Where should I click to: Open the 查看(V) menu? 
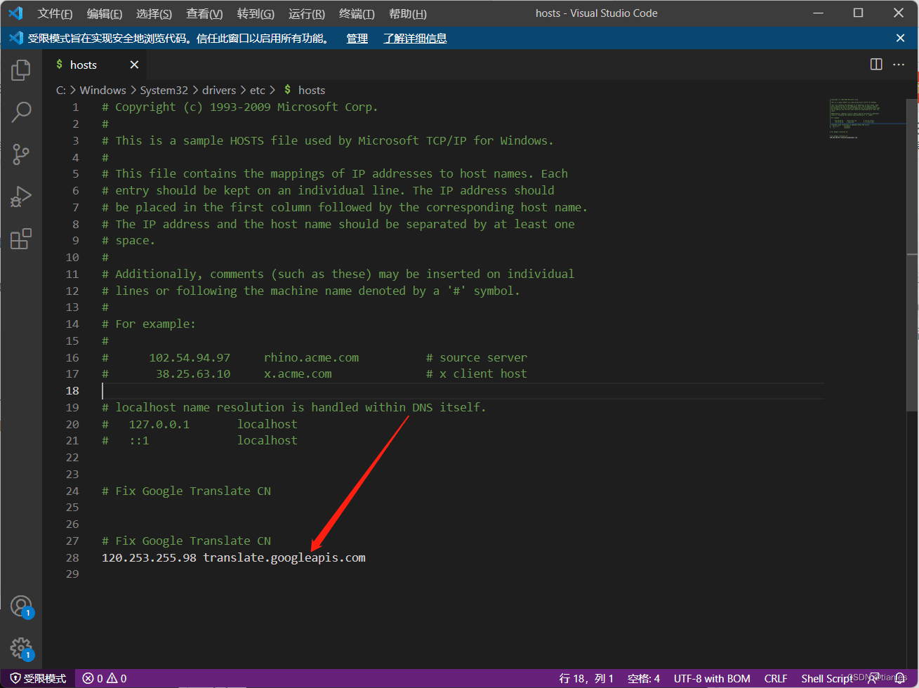204,14
